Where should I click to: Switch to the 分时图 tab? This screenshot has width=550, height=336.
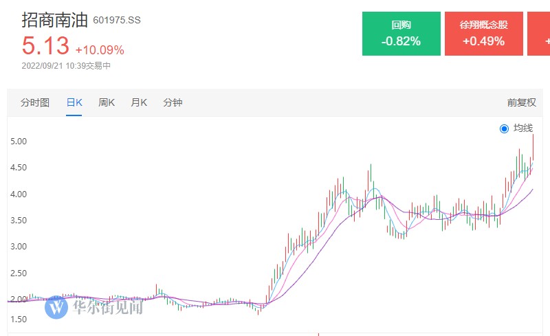(x=35, y=103)
